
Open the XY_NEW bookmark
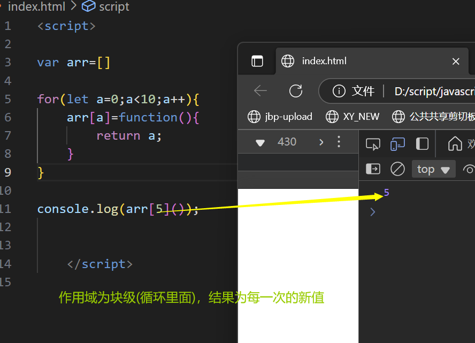point(353,116)
